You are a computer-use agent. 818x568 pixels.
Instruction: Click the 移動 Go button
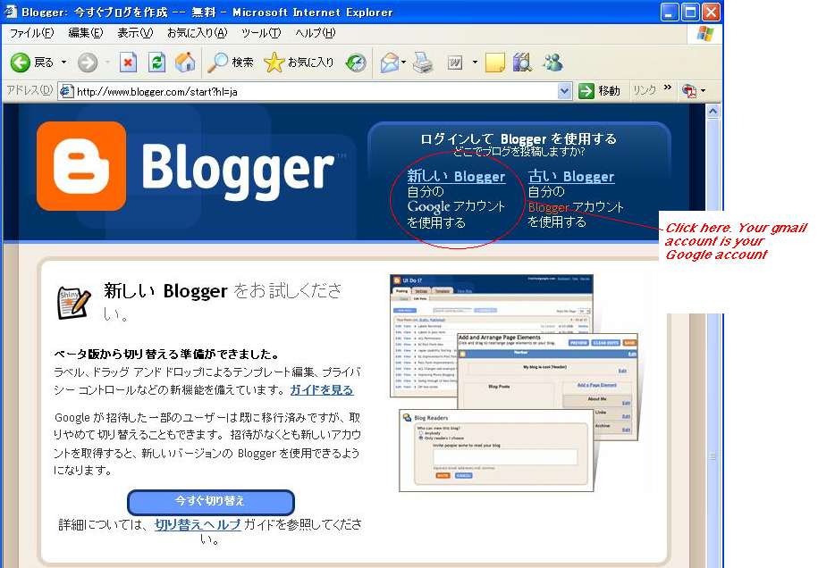tap(600, 91)
